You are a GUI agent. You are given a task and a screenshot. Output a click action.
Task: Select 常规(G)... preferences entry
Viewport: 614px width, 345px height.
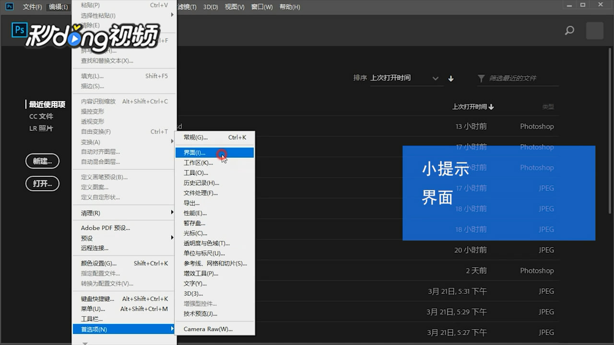click(214, 137)
